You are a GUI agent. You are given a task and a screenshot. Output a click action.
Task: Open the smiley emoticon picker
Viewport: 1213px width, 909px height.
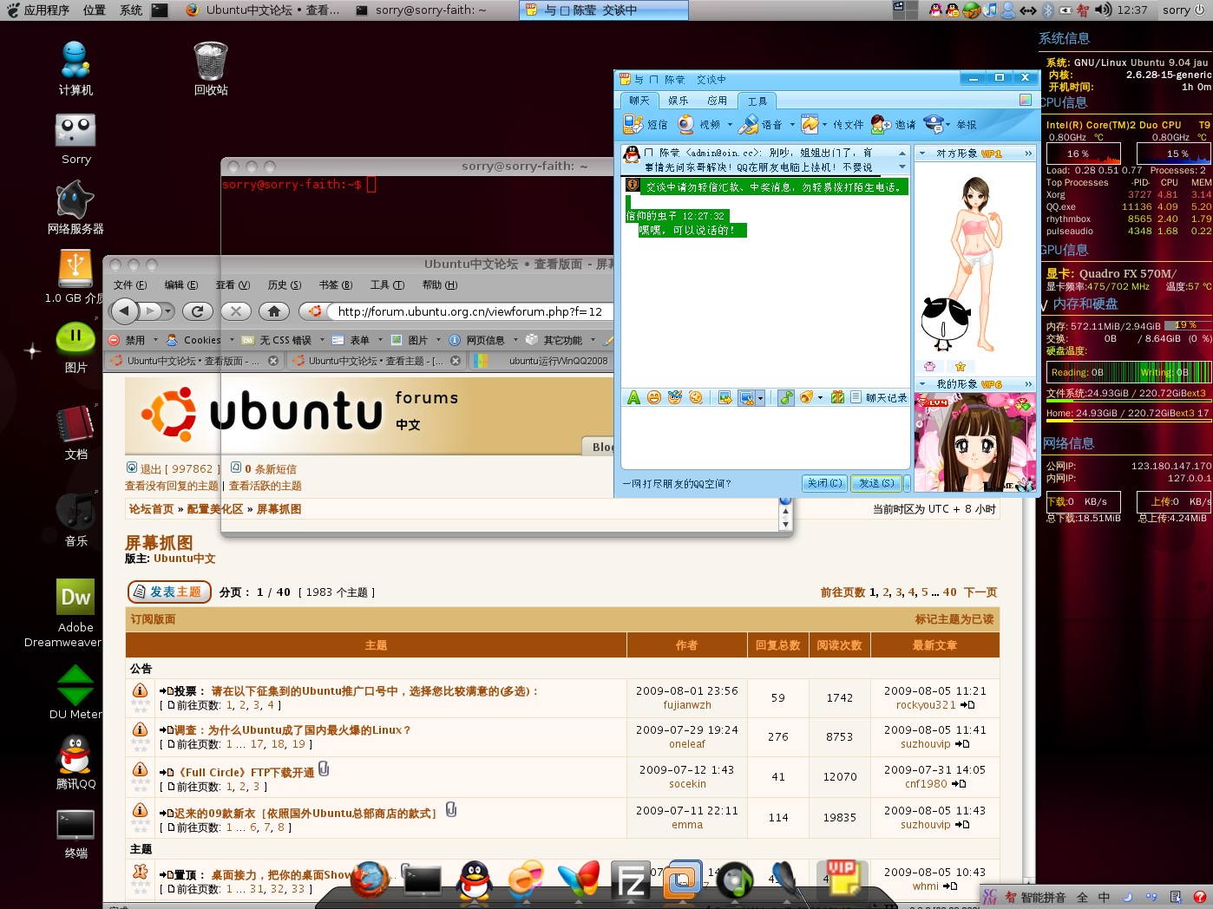click(x=654, y=397)
